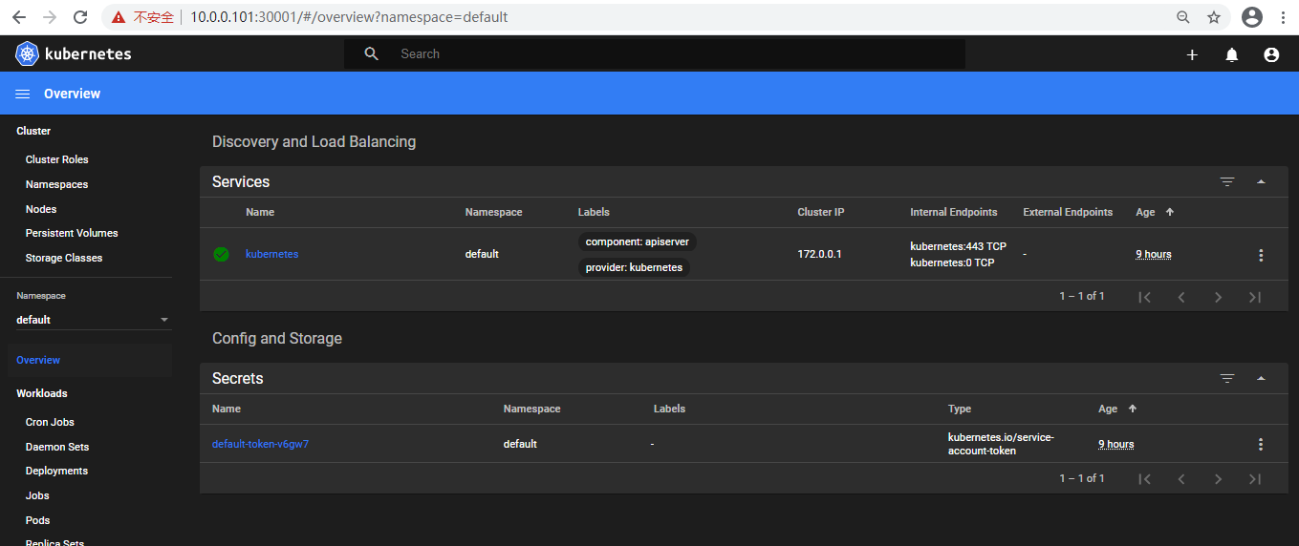Viewport: 1299px width, 546px height.
Task: Select Deployments in the sidebar
Action: pos(56,471)
